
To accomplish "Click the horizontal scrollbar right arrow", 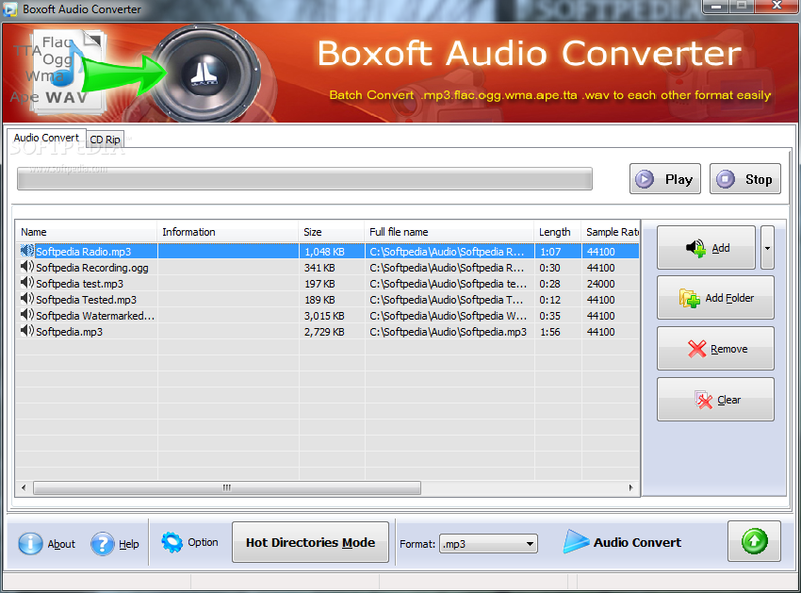I will [631, 487].
